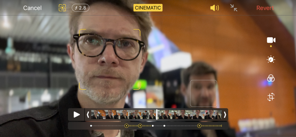
Task: Select the first yellow focus point marker
Action: click(x=126, y=126)
